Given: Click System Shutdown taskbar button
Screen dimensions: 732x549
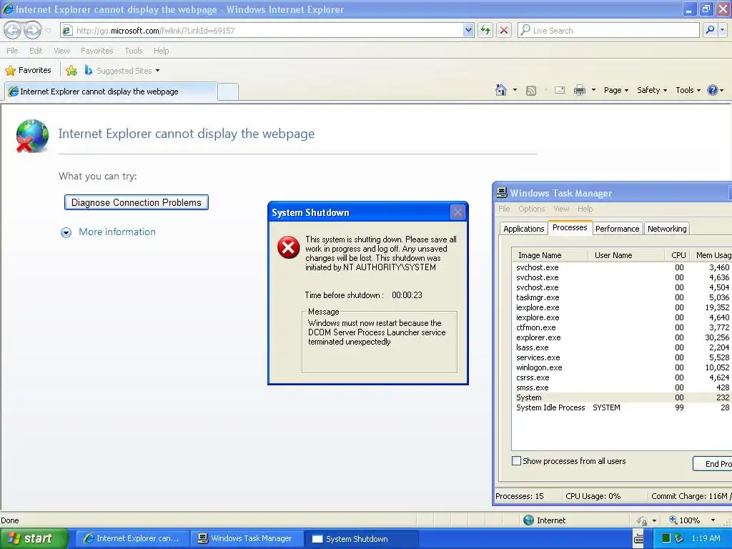Looking at the screenshot, I should pyautogui.click(x=361, y=539).
